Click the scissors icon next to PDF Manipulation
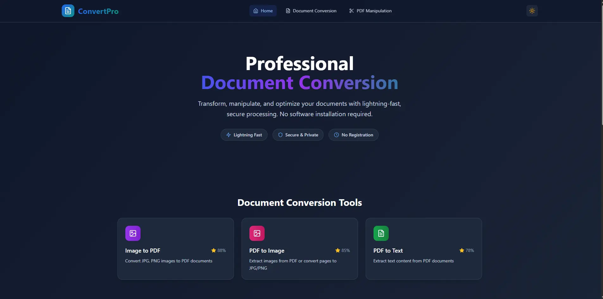Viewport: 603px width, 299px height. 351,10
